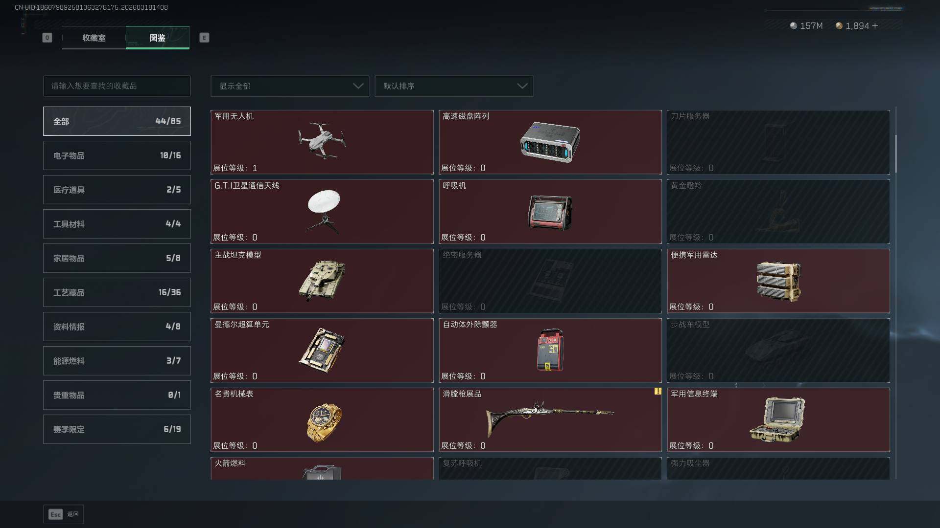940x528 pixels.
Task: Select the 曼德尔超算单元 computing unit
Action: [322, 350]
